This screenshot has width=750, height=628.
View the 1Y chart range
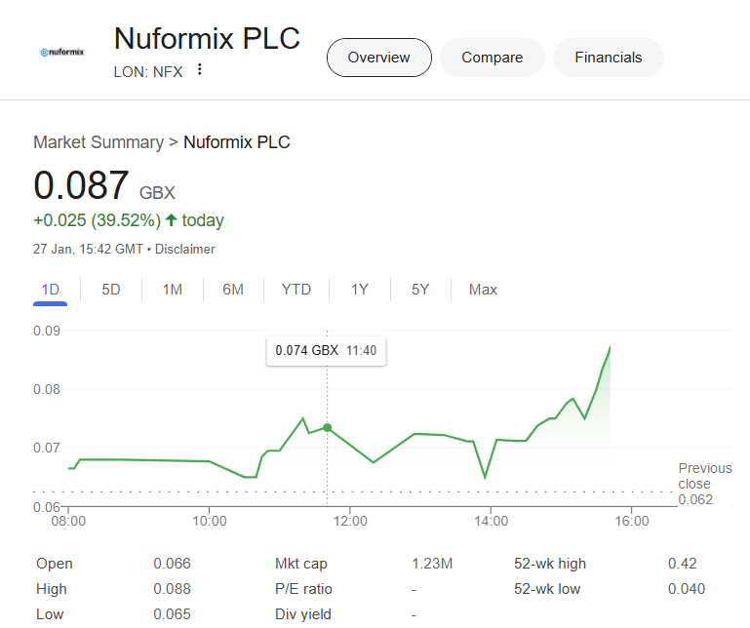click(x=360, y=290)
